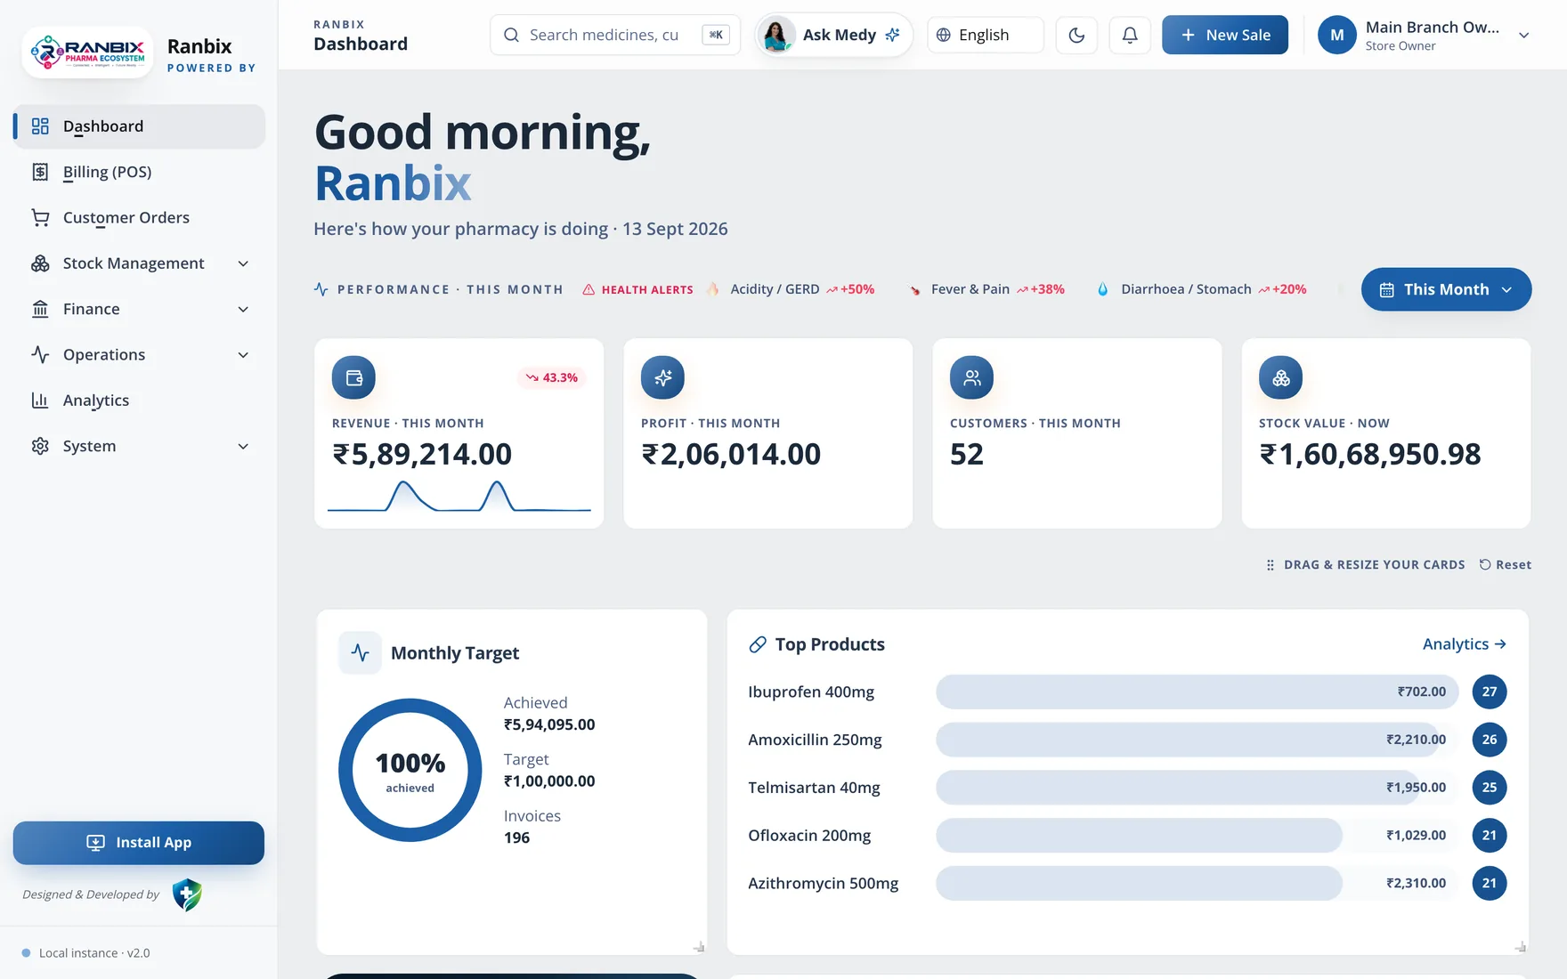Click the Acidity / GERD +50% alert

791,289
